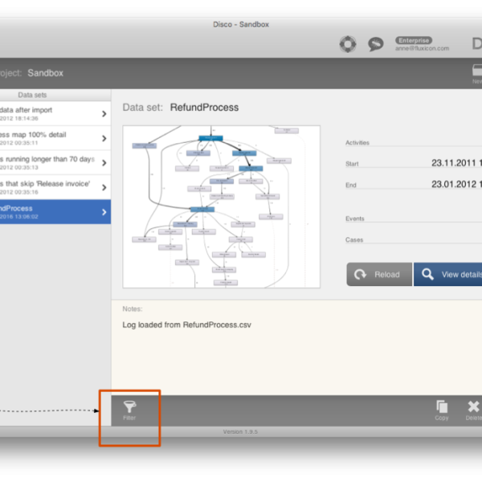Viewport: 482px width, 482px height.
Task: Open the speech bubble feedback icon
Action: click(x=375, y=44)
